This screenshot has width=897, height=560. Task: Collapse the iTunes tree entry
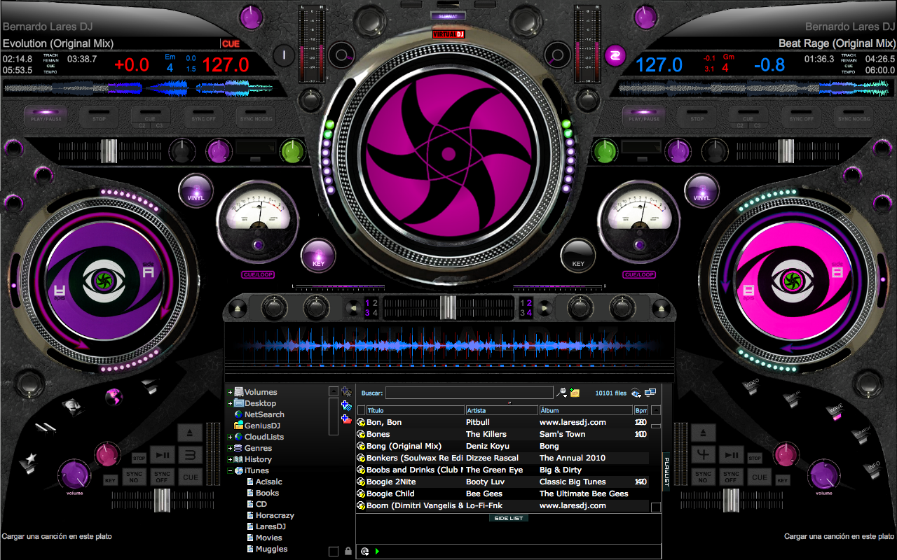point(231,470)
